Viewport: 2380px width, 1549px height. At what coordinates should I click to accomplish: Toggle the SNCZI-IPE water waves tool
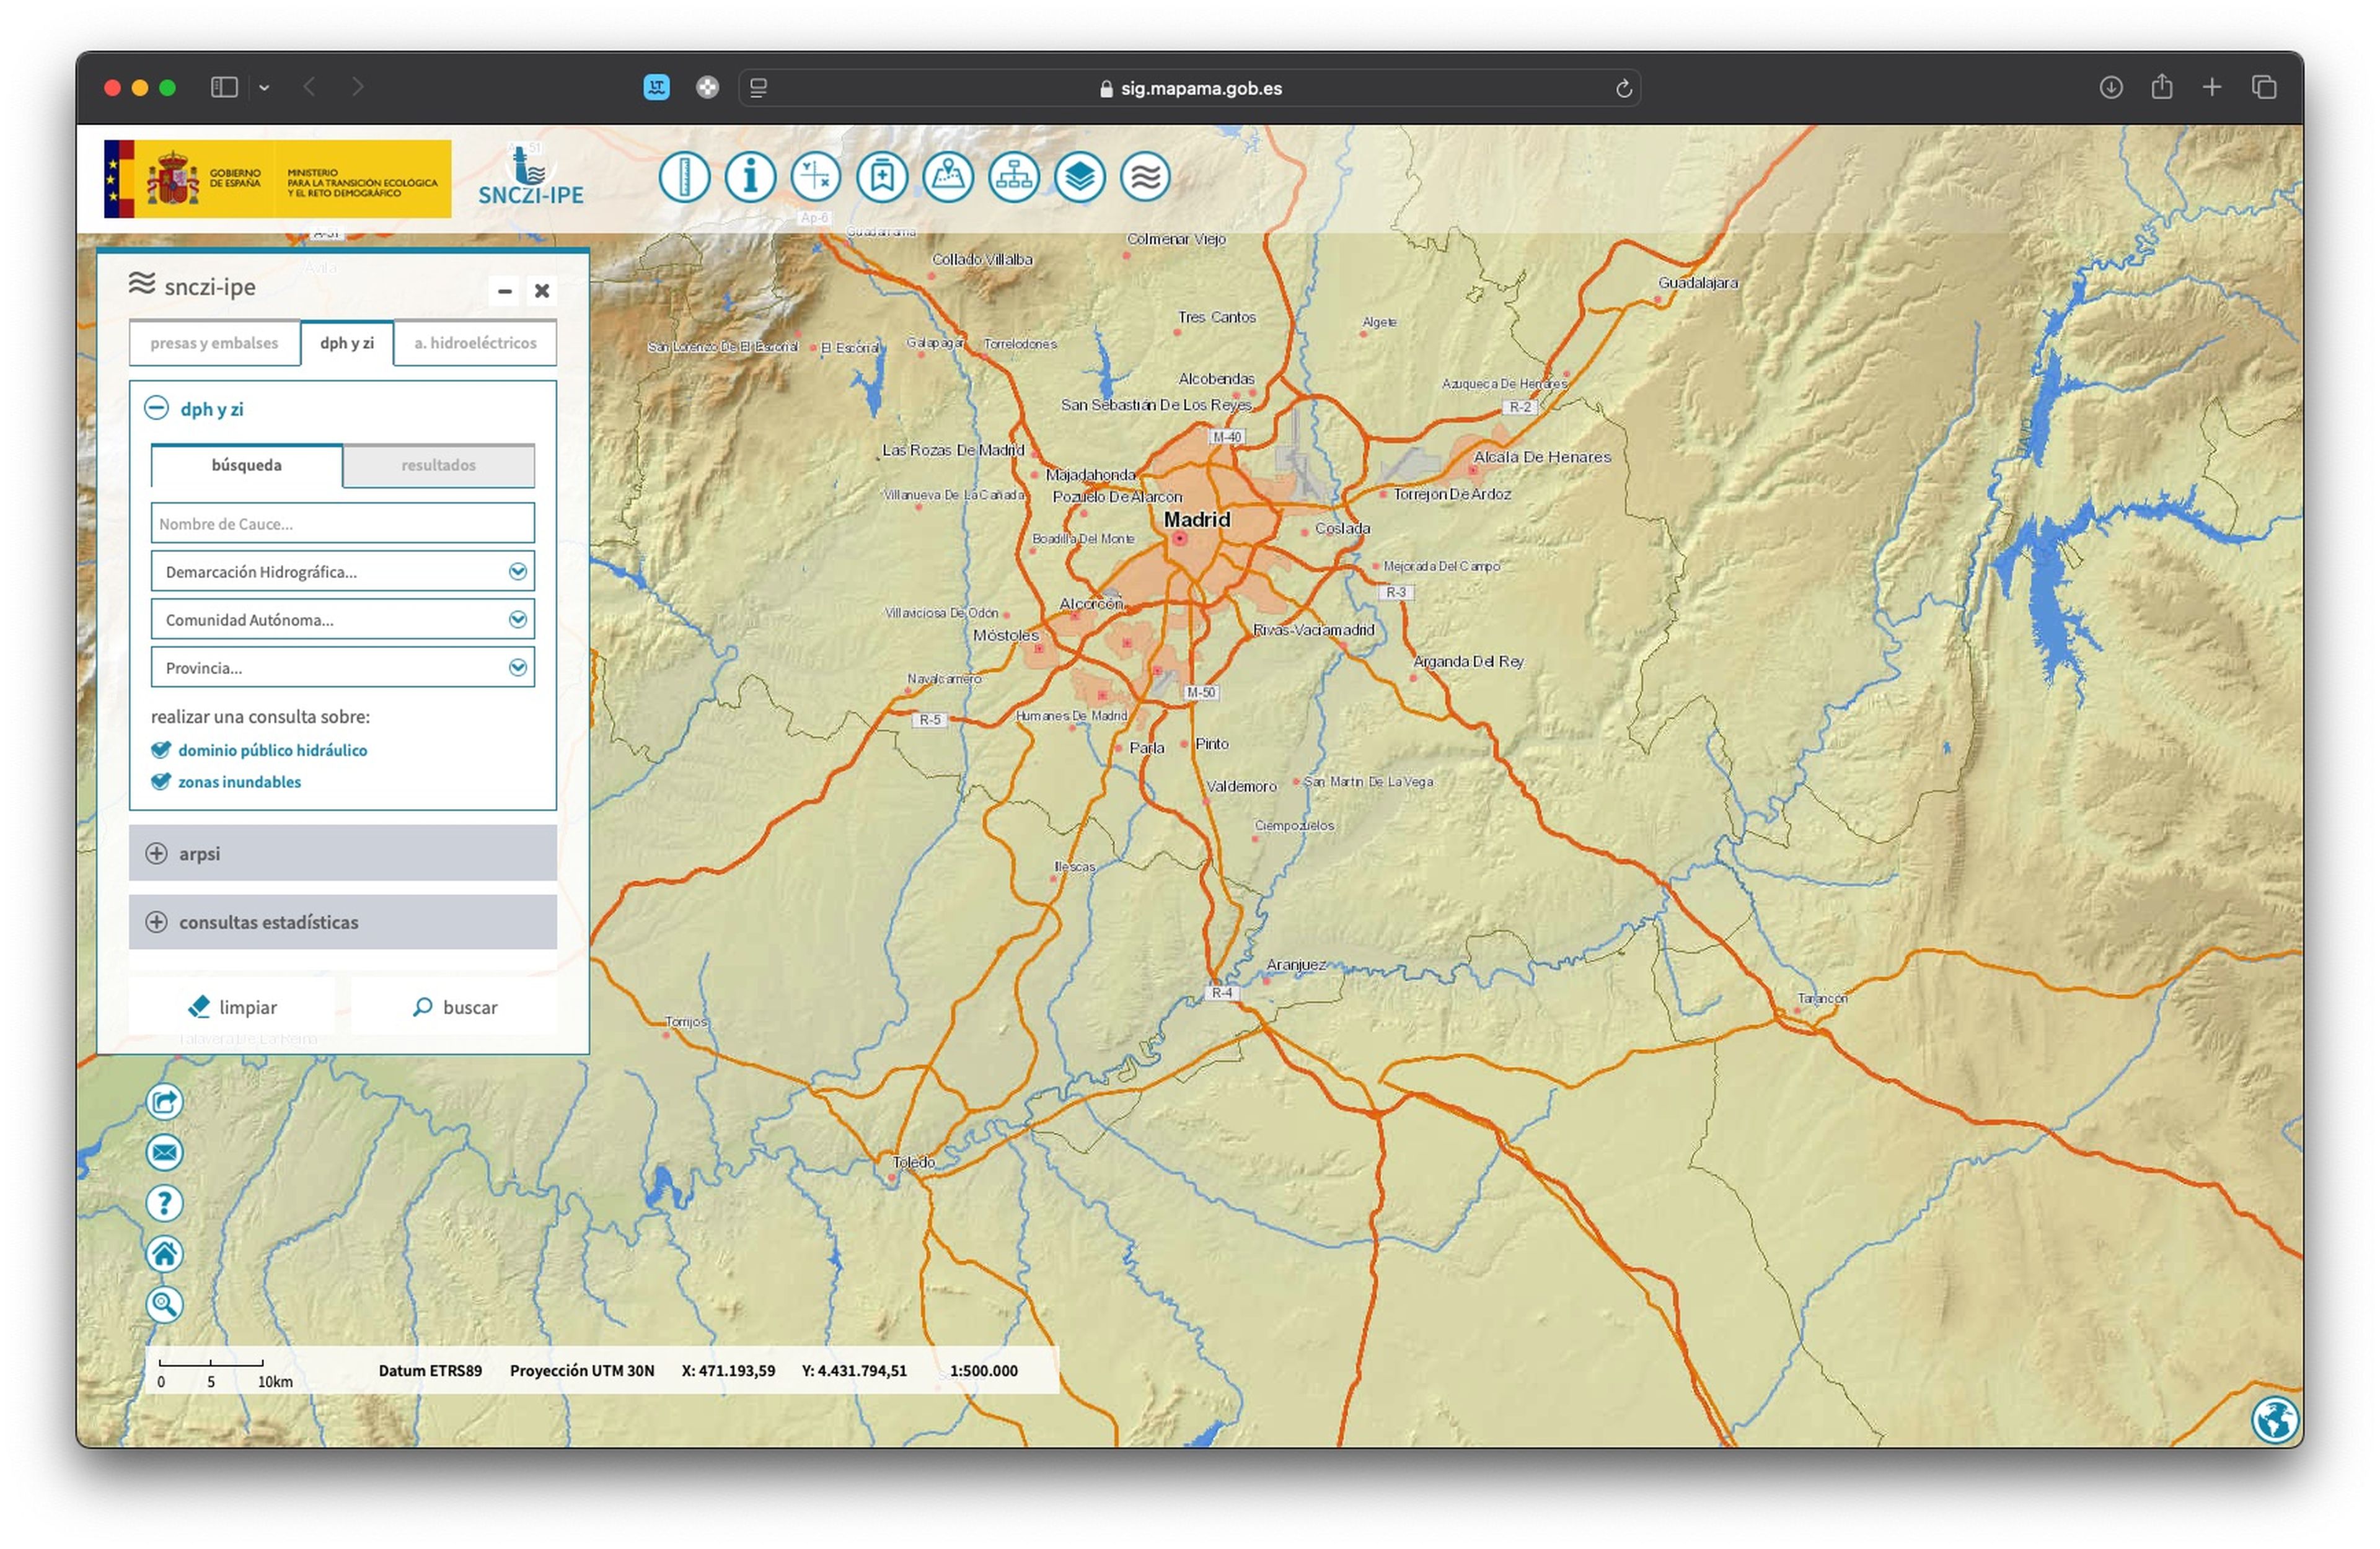(1145, 177)
